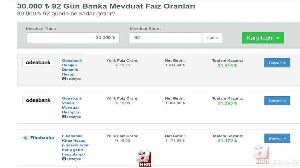Click Başvur button for Fibabanka Kiraz Hesap

277,138
